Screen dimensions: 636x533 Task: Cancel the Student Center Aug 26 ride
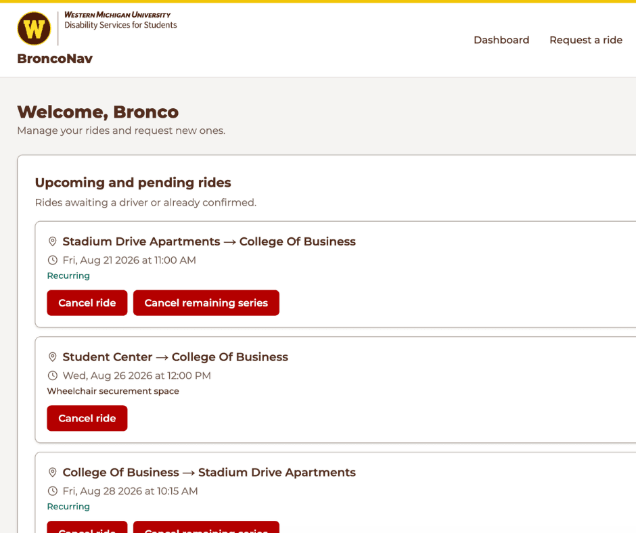[x=87, y=418]
